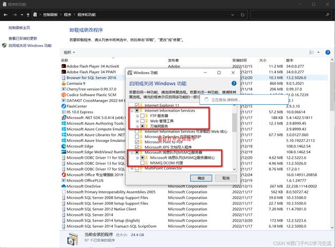Click the IIS 10.0 Express program icon
Viewport: 335px width, 248px height.
(64, 112)
